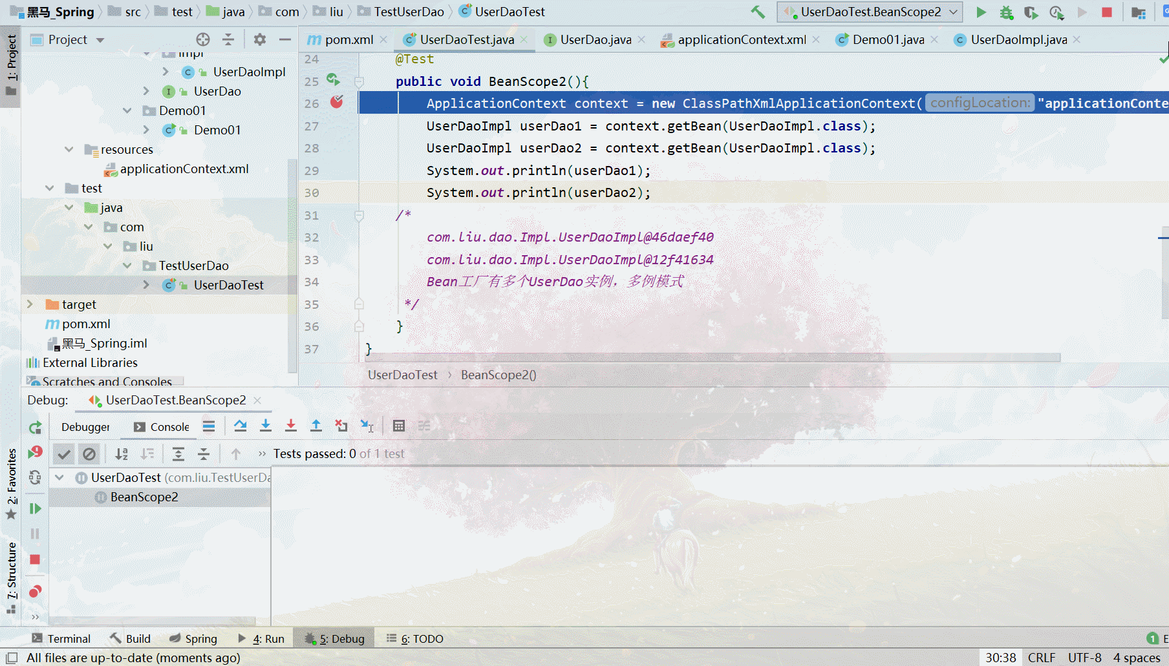The height and width of the screenshot is (666, 1169).
Task: Click CRLF line separator in status bar
Action: point(1042,658)
